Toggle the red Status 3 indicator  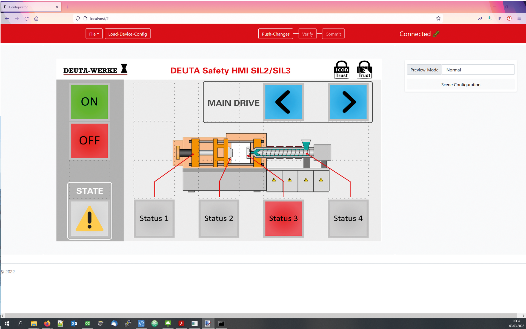283,218
